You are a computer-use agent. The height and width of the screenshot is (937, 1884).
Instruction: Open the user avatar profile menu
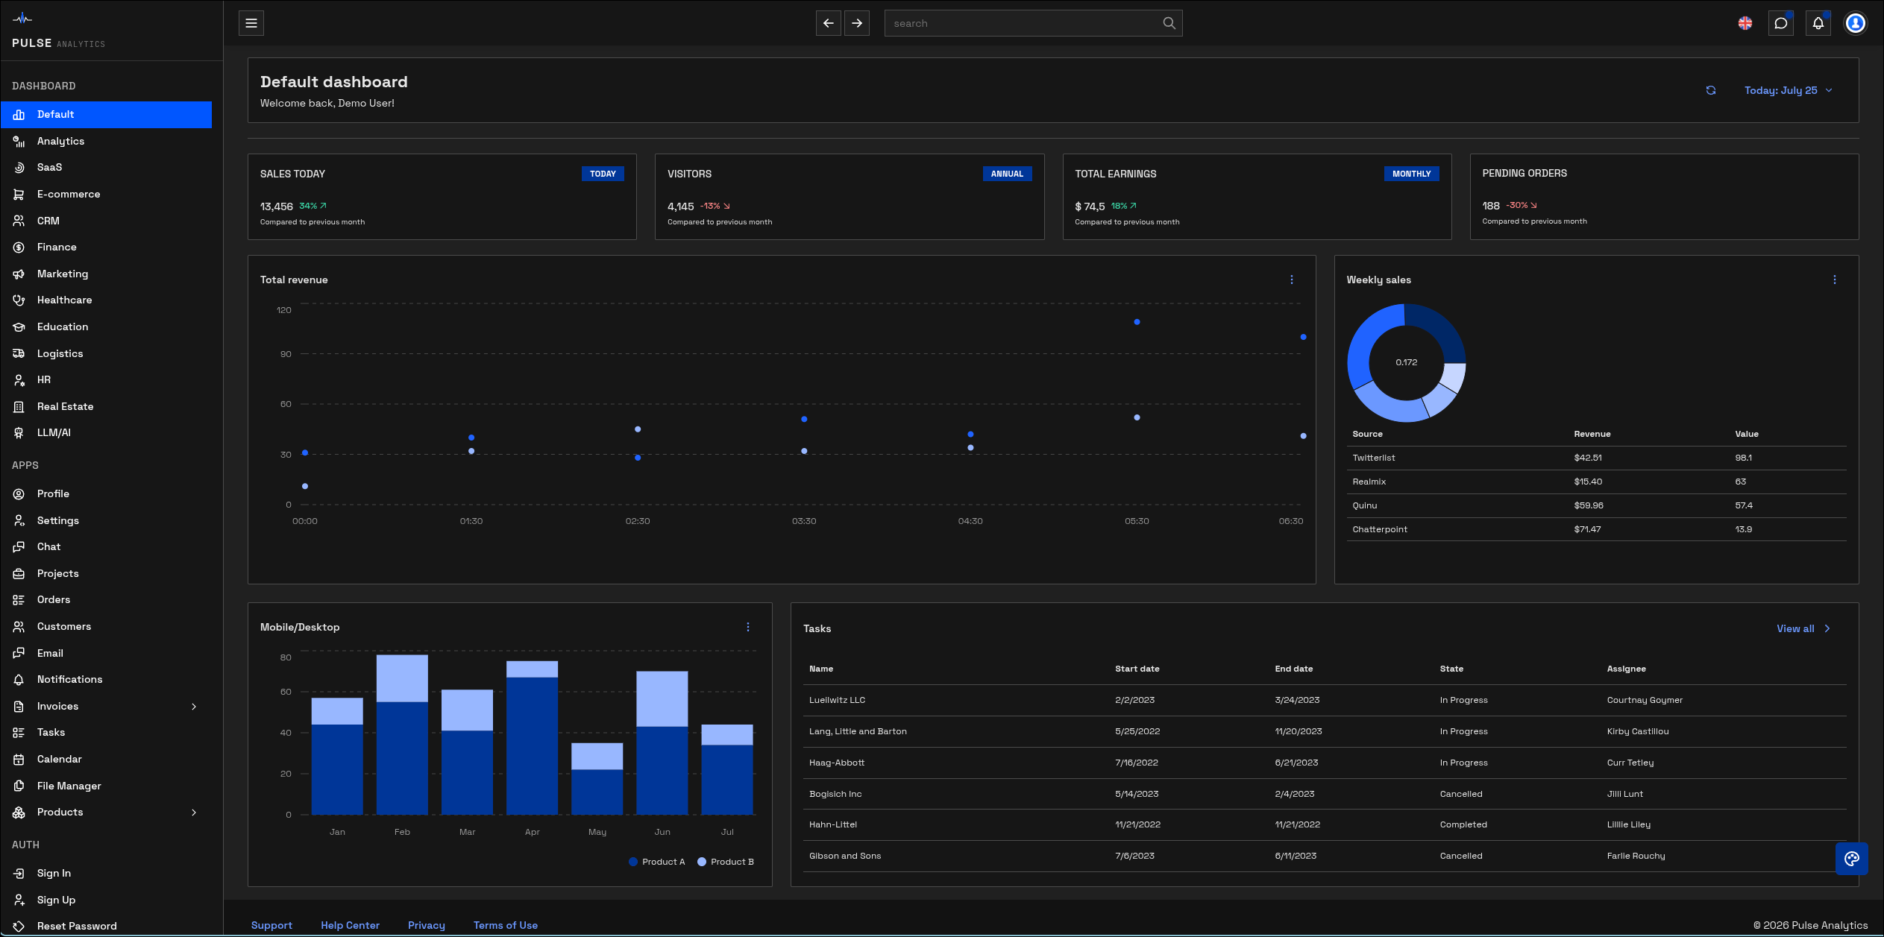click(x=1855, y=23)
